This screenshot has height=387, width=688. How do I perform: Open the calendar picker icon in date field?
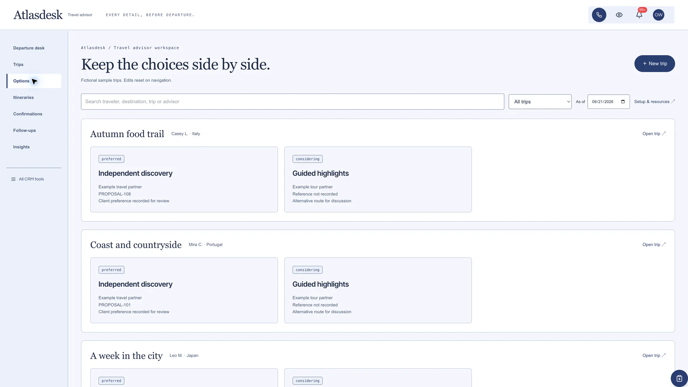coord(623,102)
